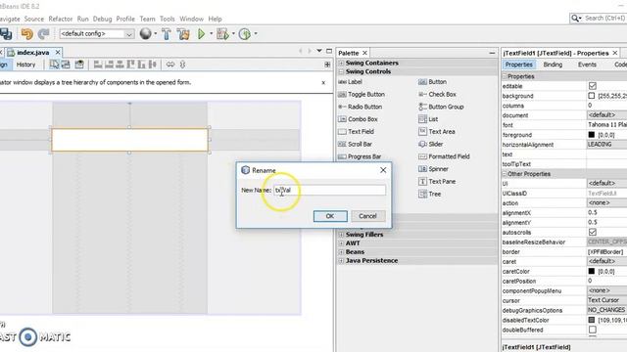Toggle horizontal resizability icon
Viewport: 627px width, 352px height.
(170, 65)
